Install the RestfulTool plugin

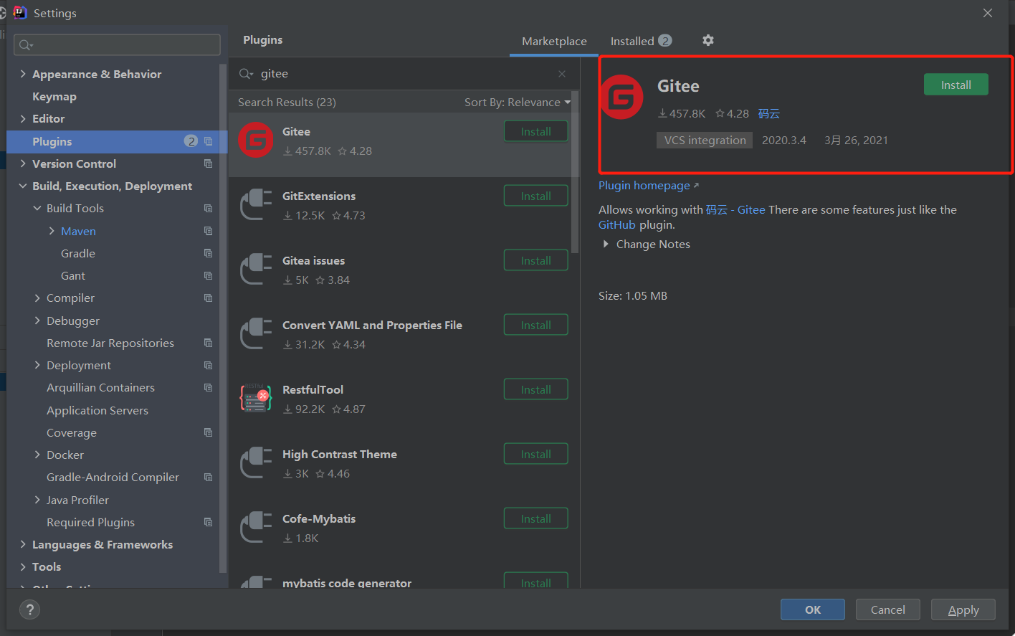click(536, 389)
